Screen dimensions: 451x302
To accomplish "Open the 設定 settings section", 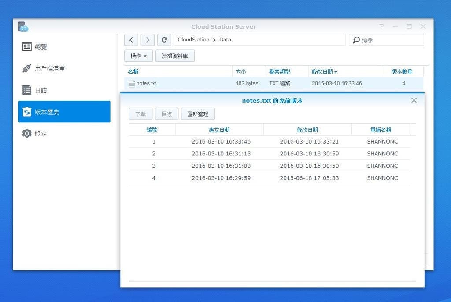I will 64,133.
